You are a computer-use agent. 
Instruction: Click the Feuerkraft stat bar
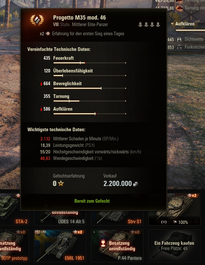[x=90, y=63]
